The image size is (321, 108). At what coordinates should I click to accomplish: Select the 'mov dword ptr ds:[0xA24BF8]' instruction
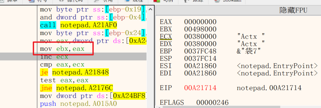tap(93, 96)
